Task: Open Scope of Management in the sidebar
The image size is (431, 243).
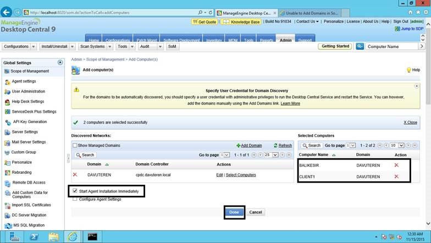Action: (30, 71)
